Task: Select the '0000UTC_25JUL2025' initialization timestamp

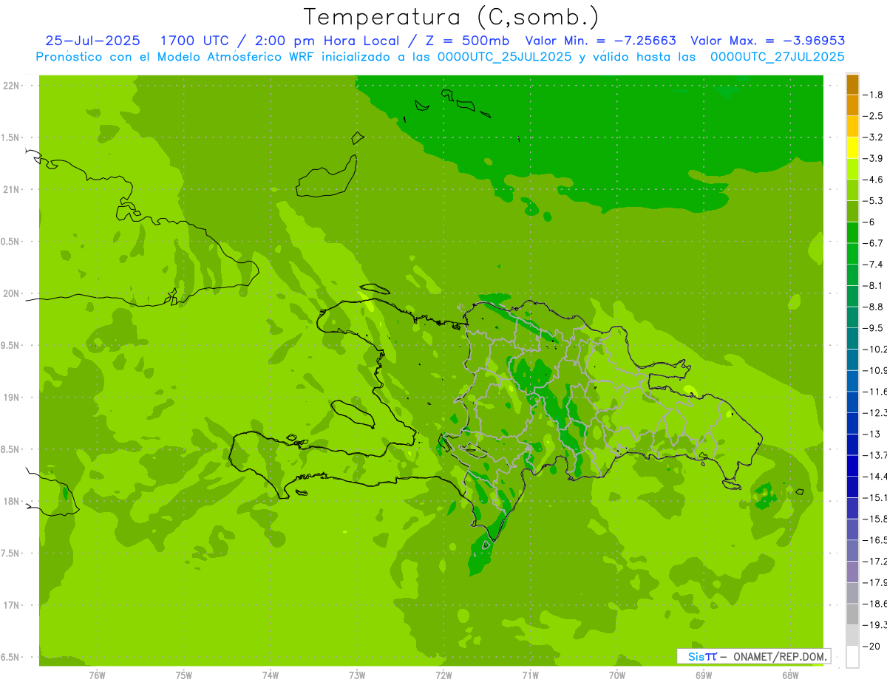Action: coord(505,57)
